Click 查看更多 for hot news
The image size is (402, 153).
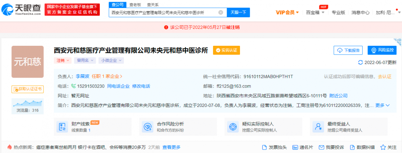171,147
